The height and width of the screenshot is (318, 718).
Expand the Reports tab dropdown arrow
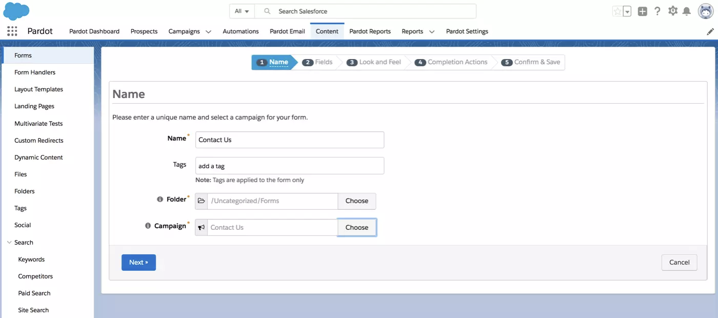pos(432,32)
